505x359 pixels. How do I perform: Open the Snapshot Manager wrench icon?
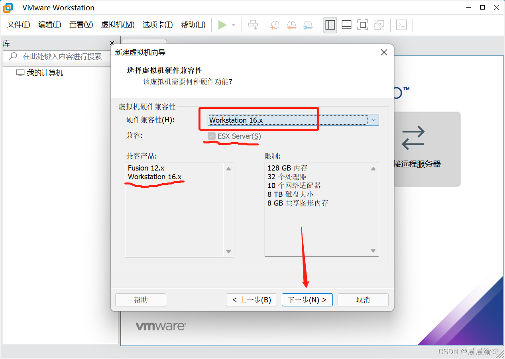[308, 25]
